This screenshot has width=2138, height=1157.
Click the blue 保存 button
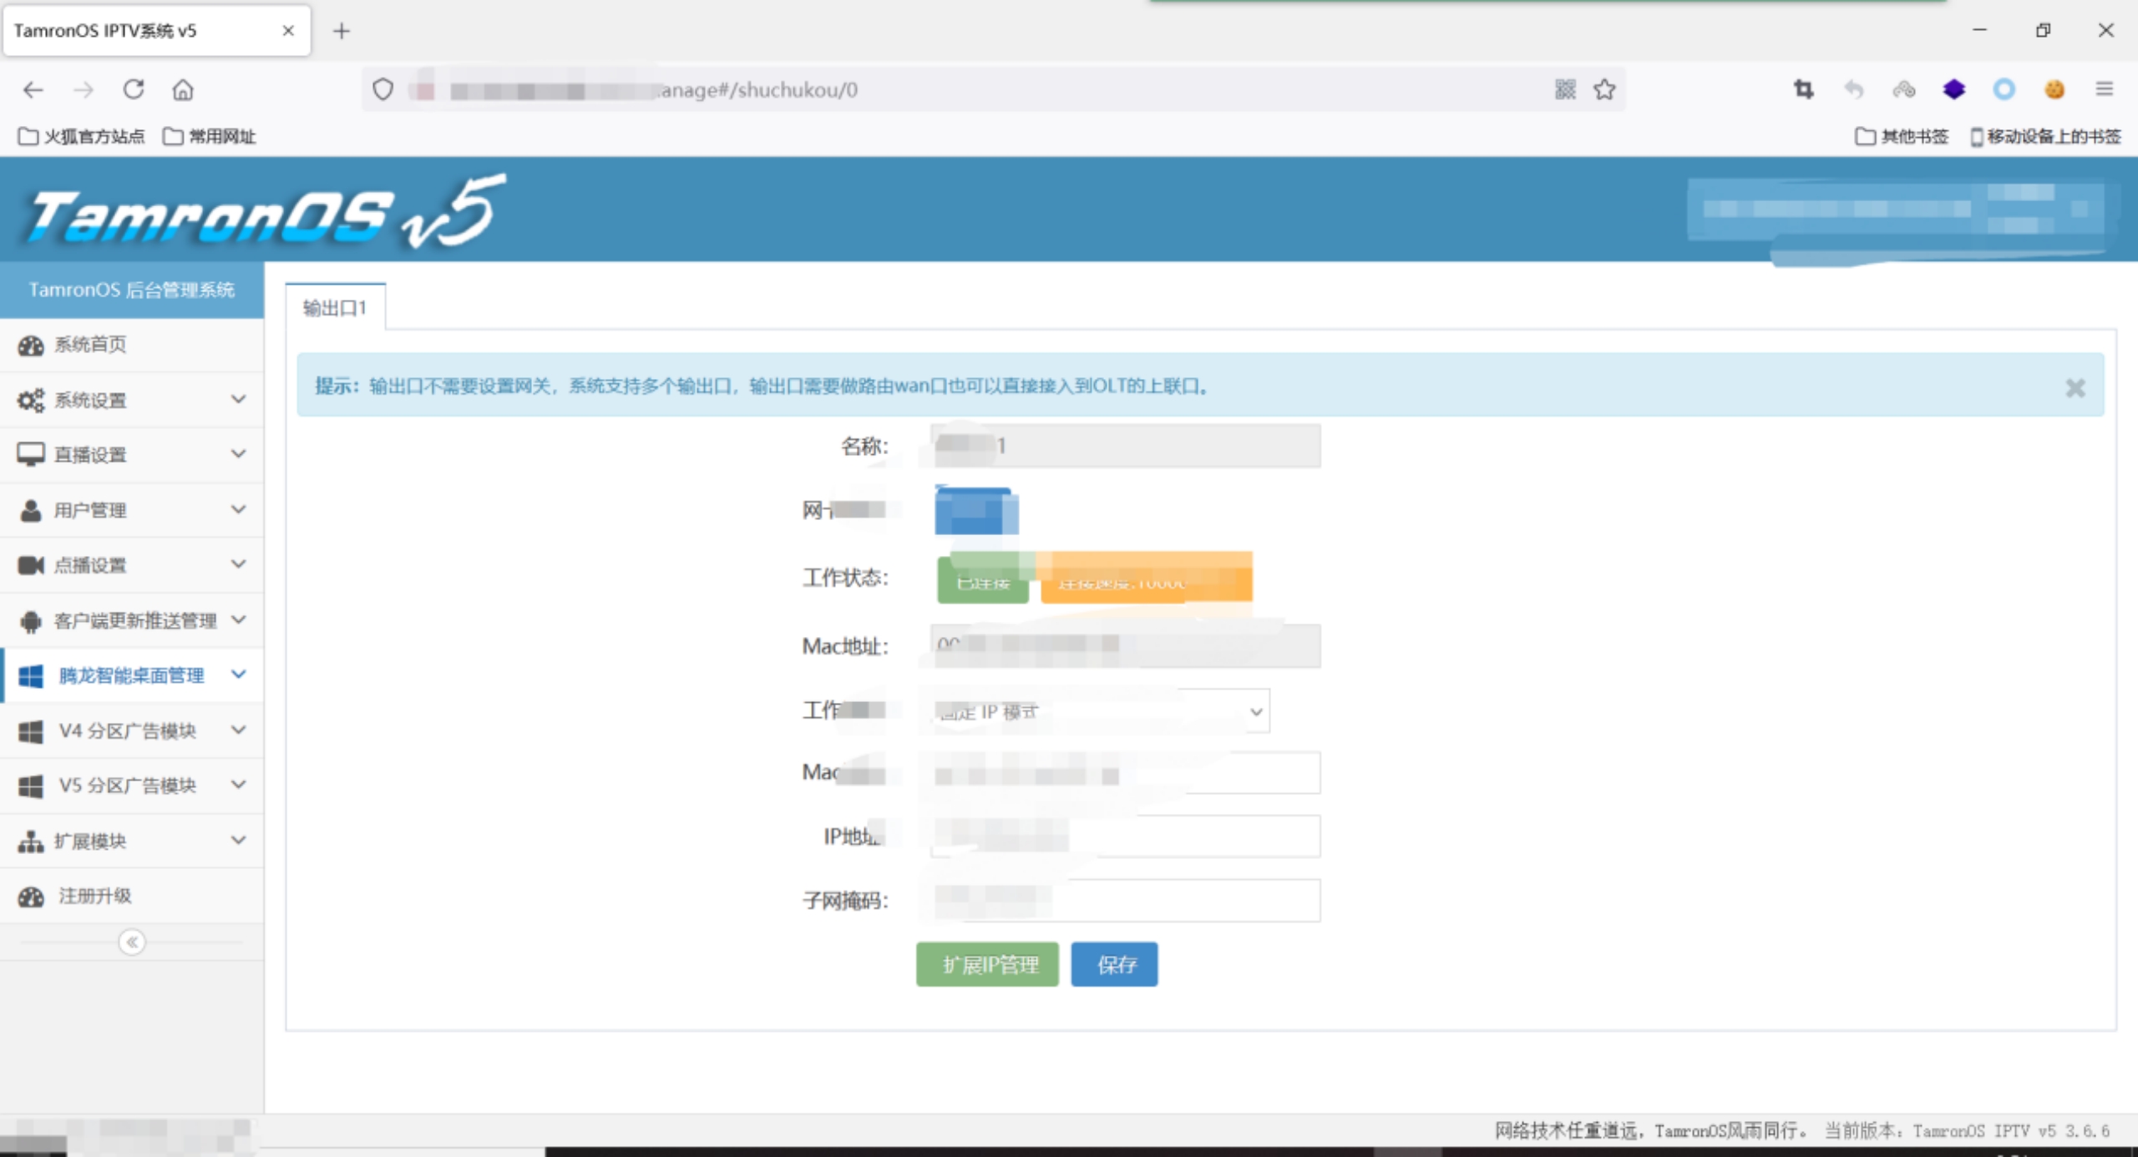coord(1114,964)
